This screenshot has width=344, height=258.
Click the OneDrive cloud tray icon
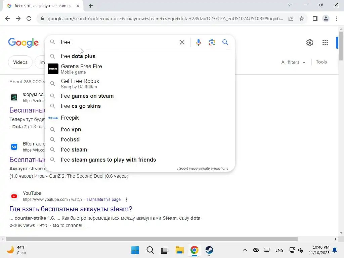[x=256, y=250]
